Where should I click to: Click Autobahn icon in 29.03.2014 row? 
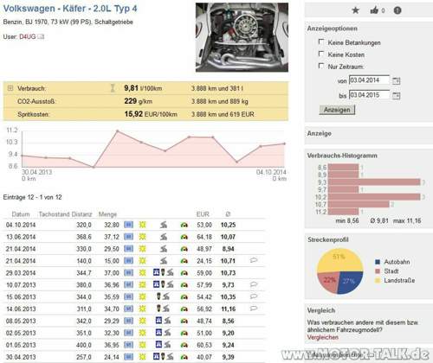[156, 272]
